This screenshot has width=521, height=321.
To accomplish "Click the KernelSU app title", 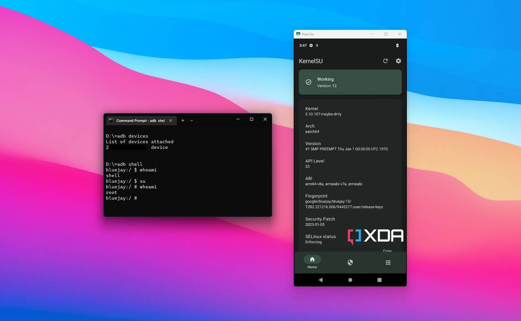I will coord(311,61).
